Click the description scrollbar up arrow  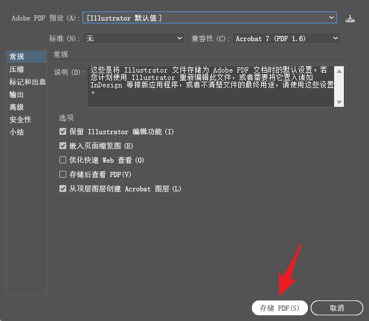tap(339, 71)
